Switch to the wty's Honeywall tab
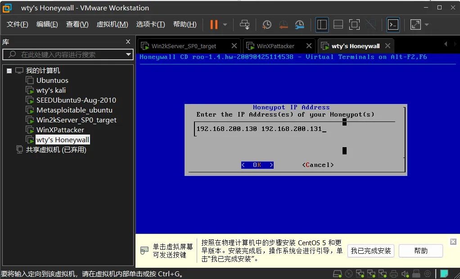 356,46
